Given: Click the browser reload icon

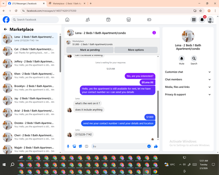Looking at the screenshot, I should click(16, 10).
